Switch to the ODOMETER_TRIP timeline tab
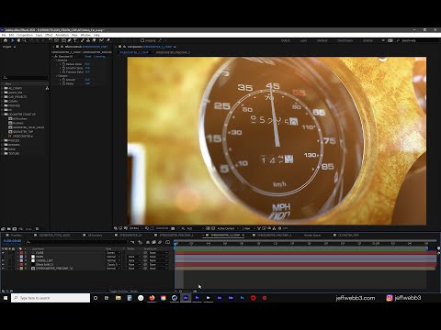 [348, 236]
